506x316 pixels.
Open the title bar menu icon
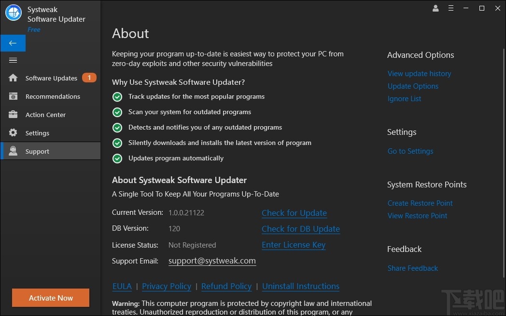451,8
